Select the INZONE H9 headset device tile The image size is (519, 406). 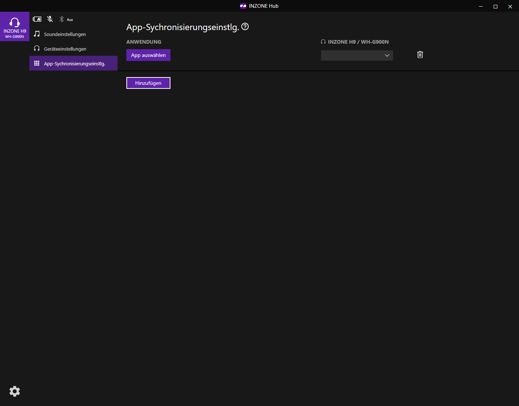coord(15,26)
